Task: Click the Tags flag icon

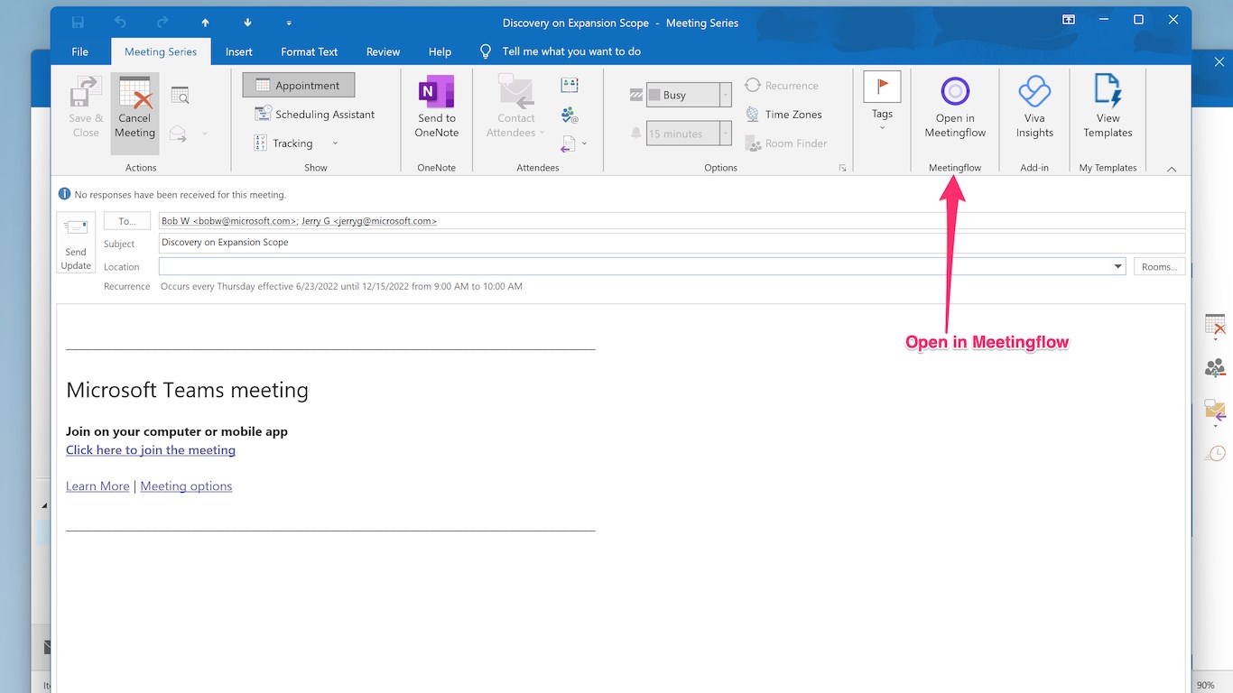Action: [x=882, y=87]
